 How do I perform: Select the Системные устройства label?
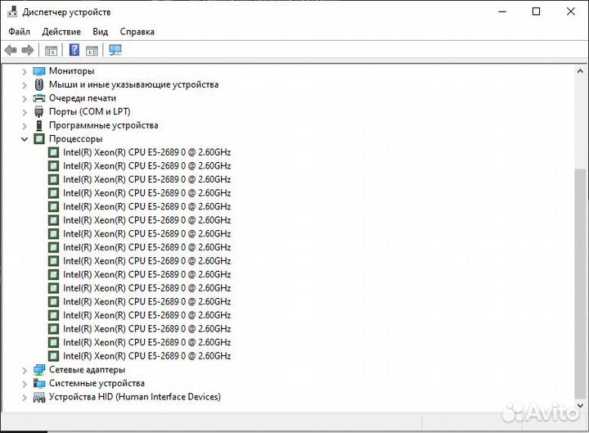tap(97, 383)
